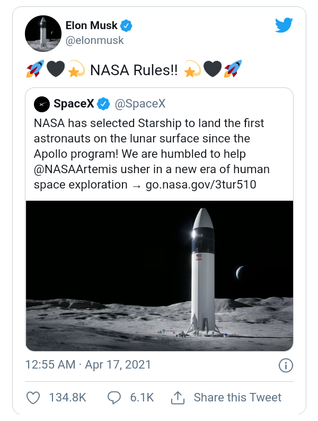
Task: Open the @SpaceX handle
Action: pos(140,104)
